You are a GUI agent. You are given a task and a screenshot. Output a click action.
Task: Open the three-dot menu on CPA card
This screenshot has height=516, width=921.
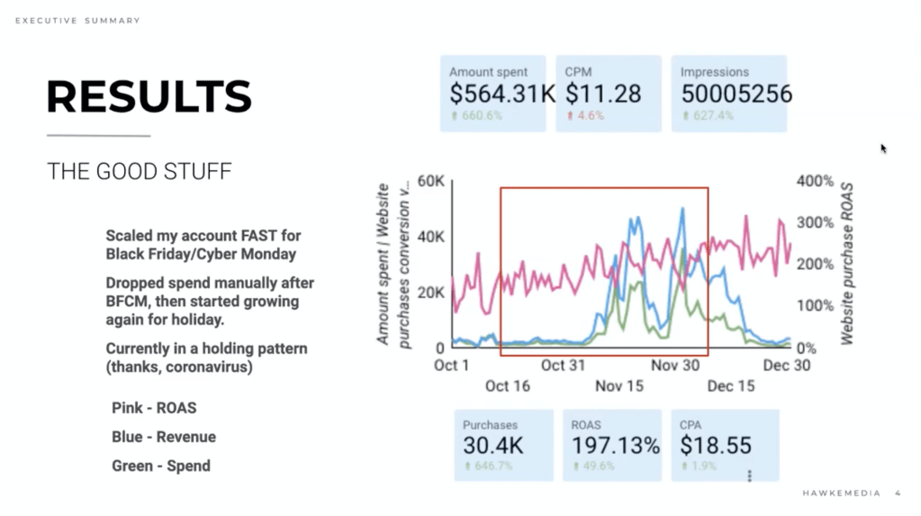(x=749, y=475)
